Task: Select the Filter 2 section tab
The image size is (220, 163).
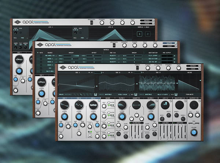Action: pos(151,98)
